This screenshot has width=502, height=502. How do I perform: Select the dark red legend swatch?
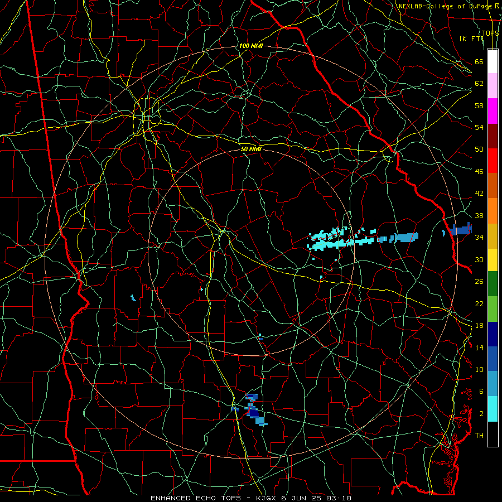pos(493,136)
